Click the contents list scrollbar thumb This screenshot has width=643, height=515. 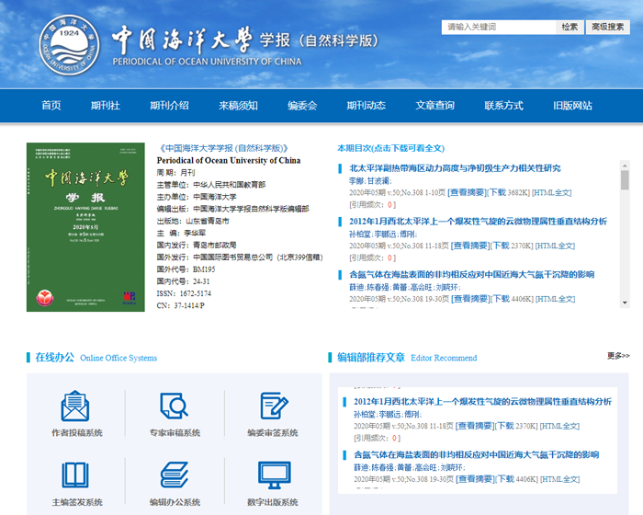tap(625, 180)
